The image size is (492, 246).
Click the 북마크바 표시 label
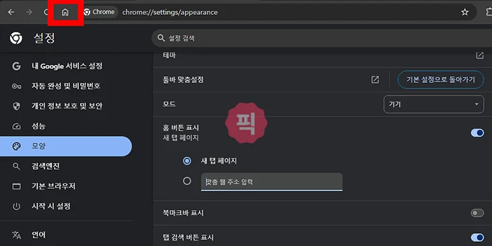[x=183, y=213]
